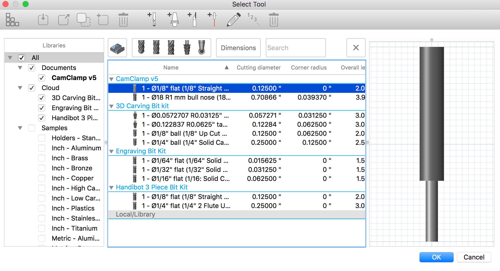Screen dimensions: 500x271
Task: Click in the Search tool field
Action: coord(295,48)
